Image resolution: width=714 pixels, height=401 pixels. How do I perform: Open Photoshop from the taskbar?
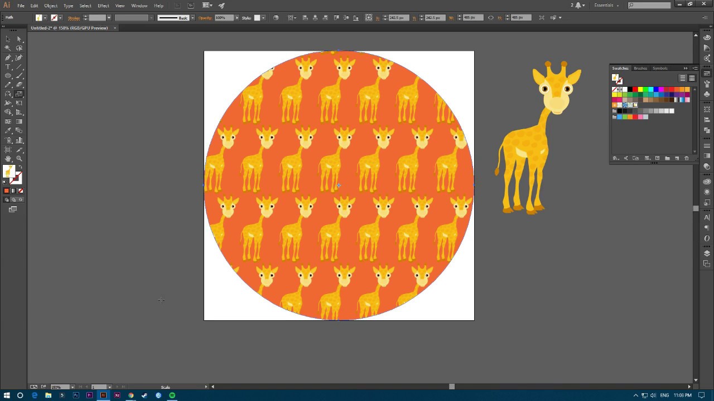click(x=75, y=395)
